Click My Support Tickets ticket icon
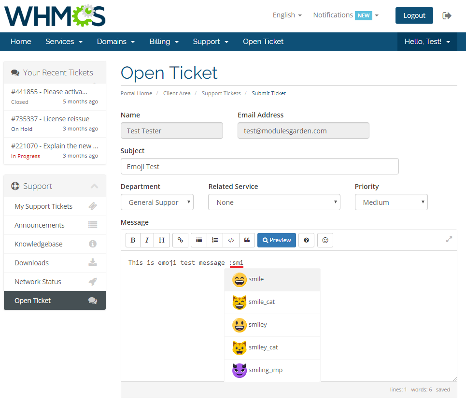This screenshot has height=404, width=466. [93, 206]
